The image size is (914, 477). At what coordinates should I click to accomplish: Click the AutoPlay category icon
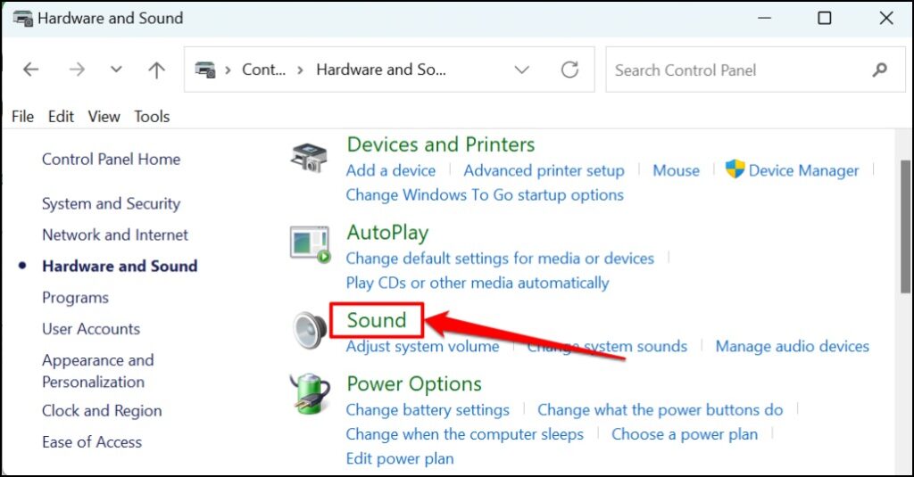point(310,243)
